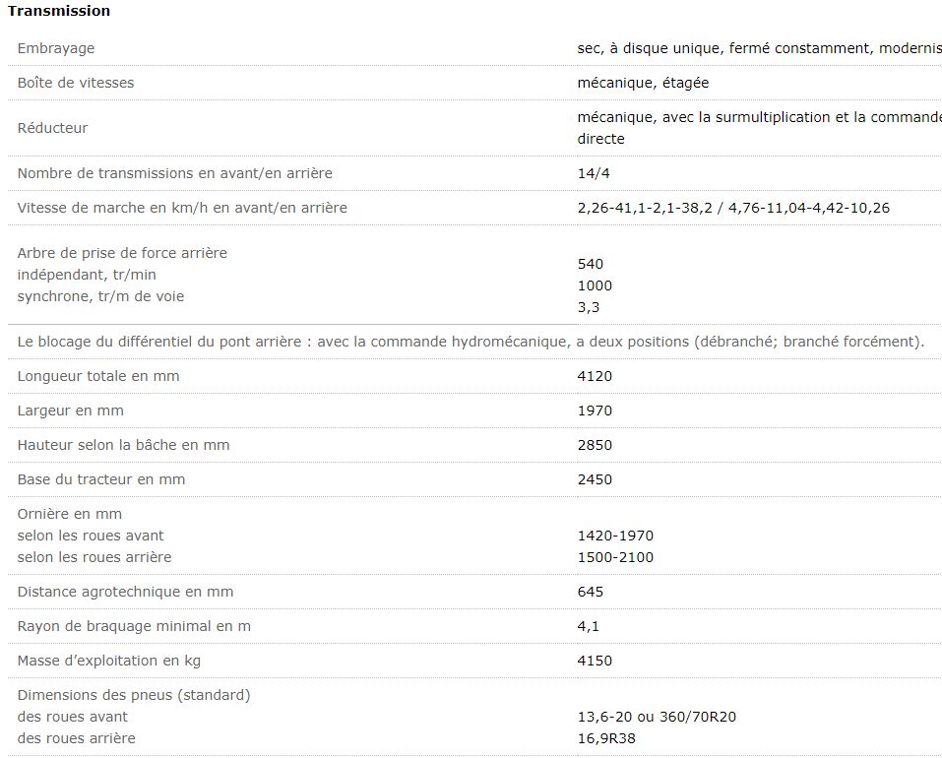The width and height of the screenshot is (942, 758).
Task: Click the rear wheel track 1500-2100 value
Action: click(615, 557)
